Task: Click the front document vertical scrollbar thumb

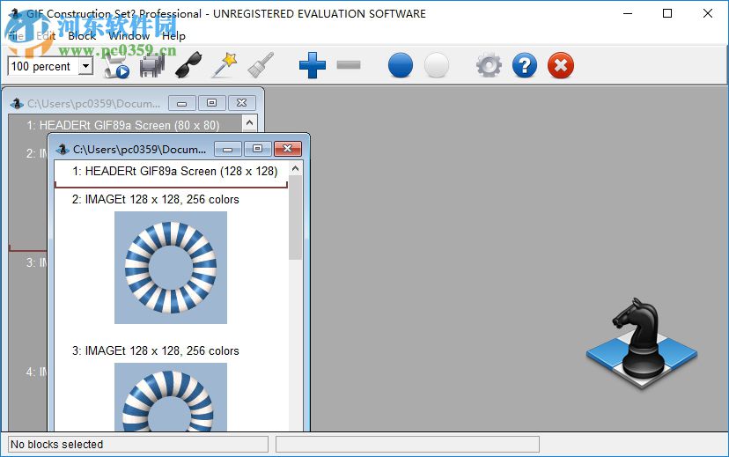Action: [295, 217]
